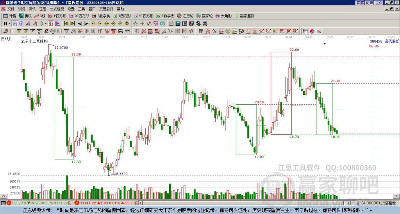The image size is (400, 214).
Task: Open the P数字表 tool
Action: point(101,16)
